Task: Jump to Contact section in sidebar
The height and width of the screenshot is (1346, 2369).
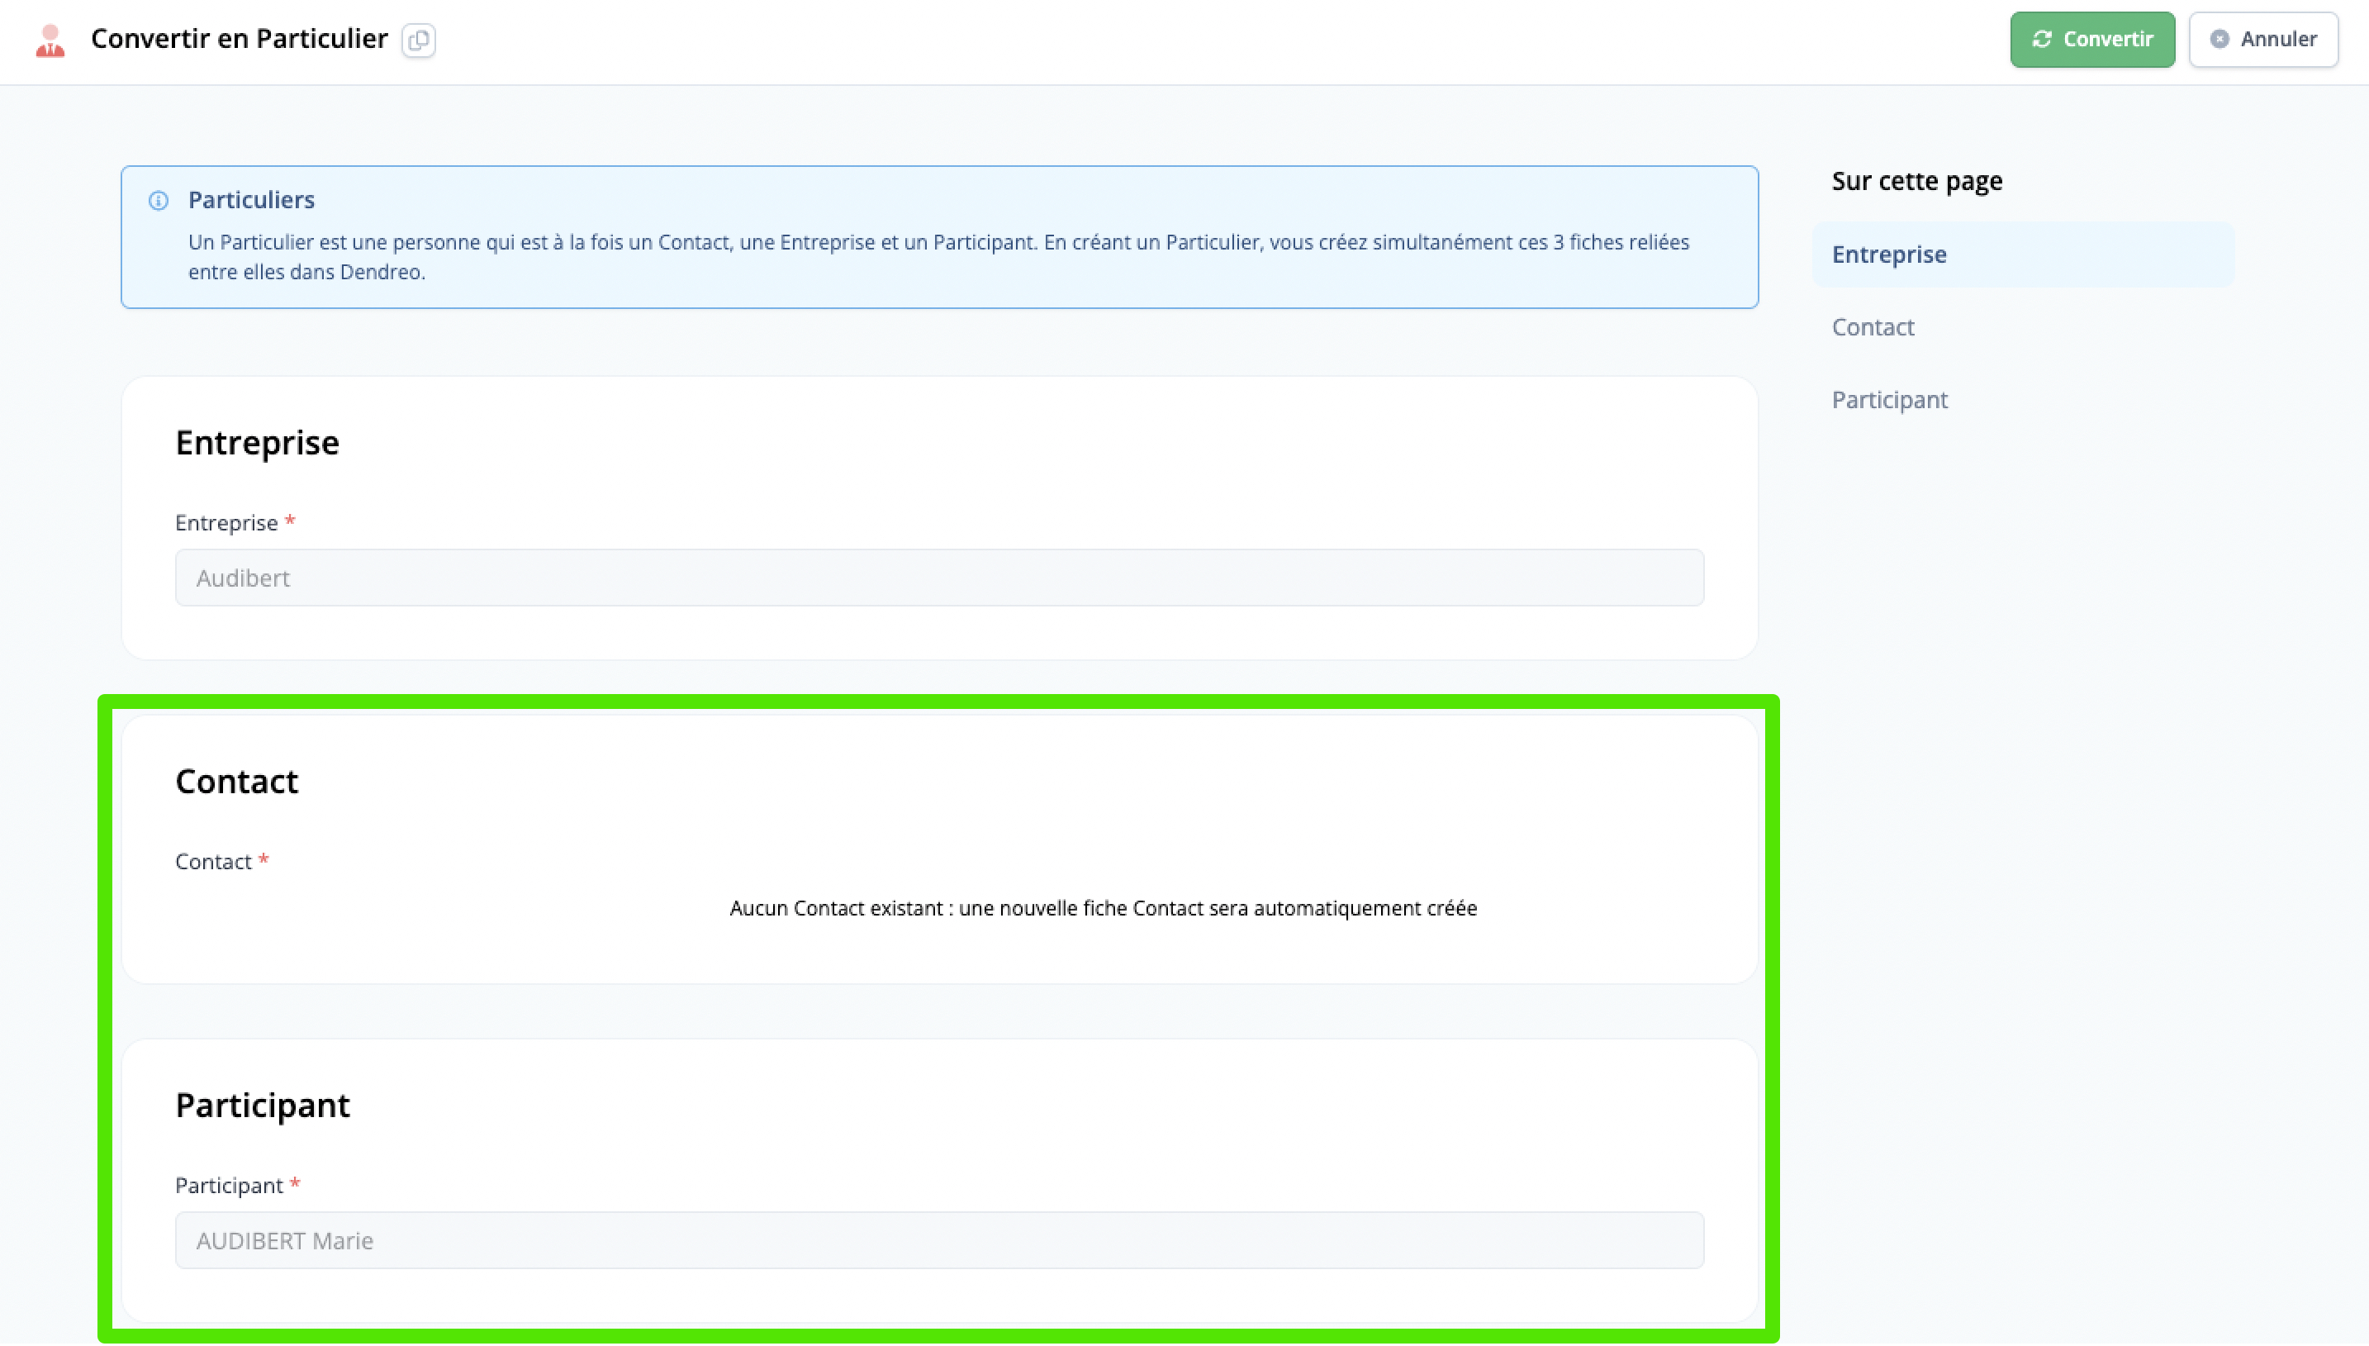Action: tap(1873, 327)
